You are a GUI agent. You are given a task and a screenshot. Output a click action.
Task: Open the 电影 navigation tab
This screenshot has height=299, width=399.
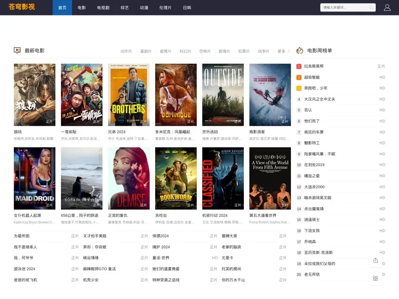pyautogui.click(x=81, y=8)
